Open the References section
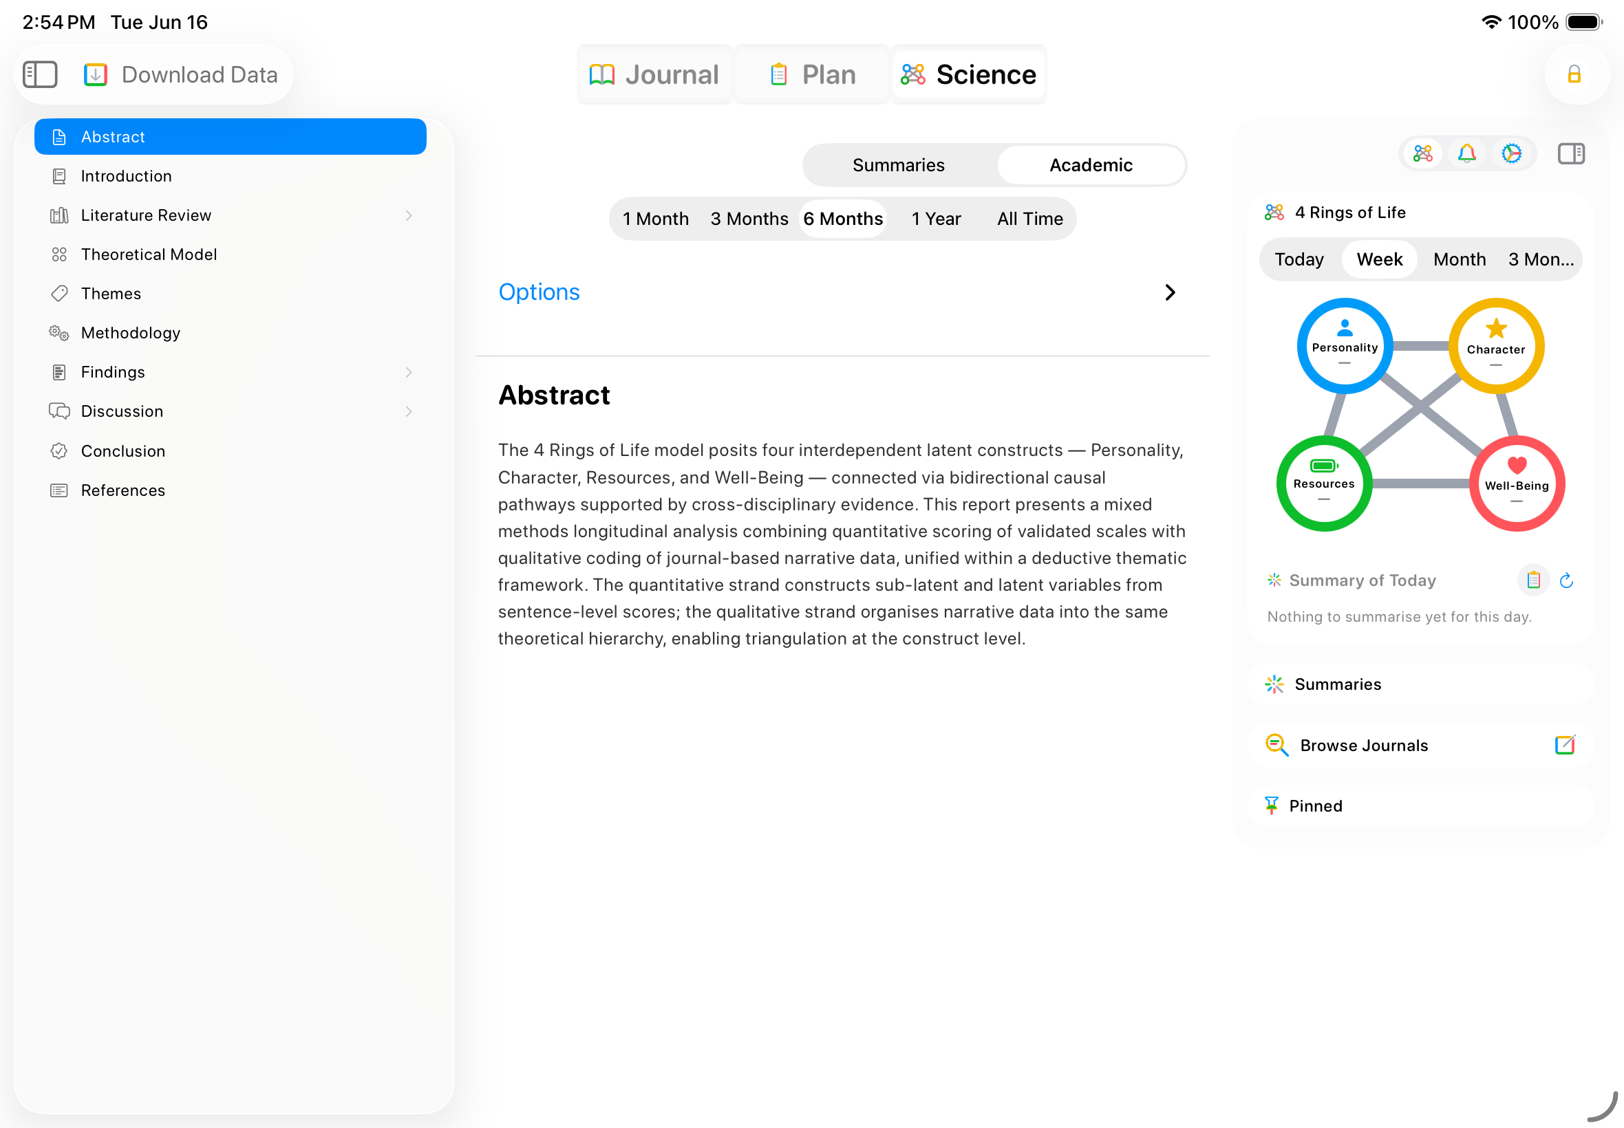This screenshot has width=1624, height=1128. click(x=231, y=490)
